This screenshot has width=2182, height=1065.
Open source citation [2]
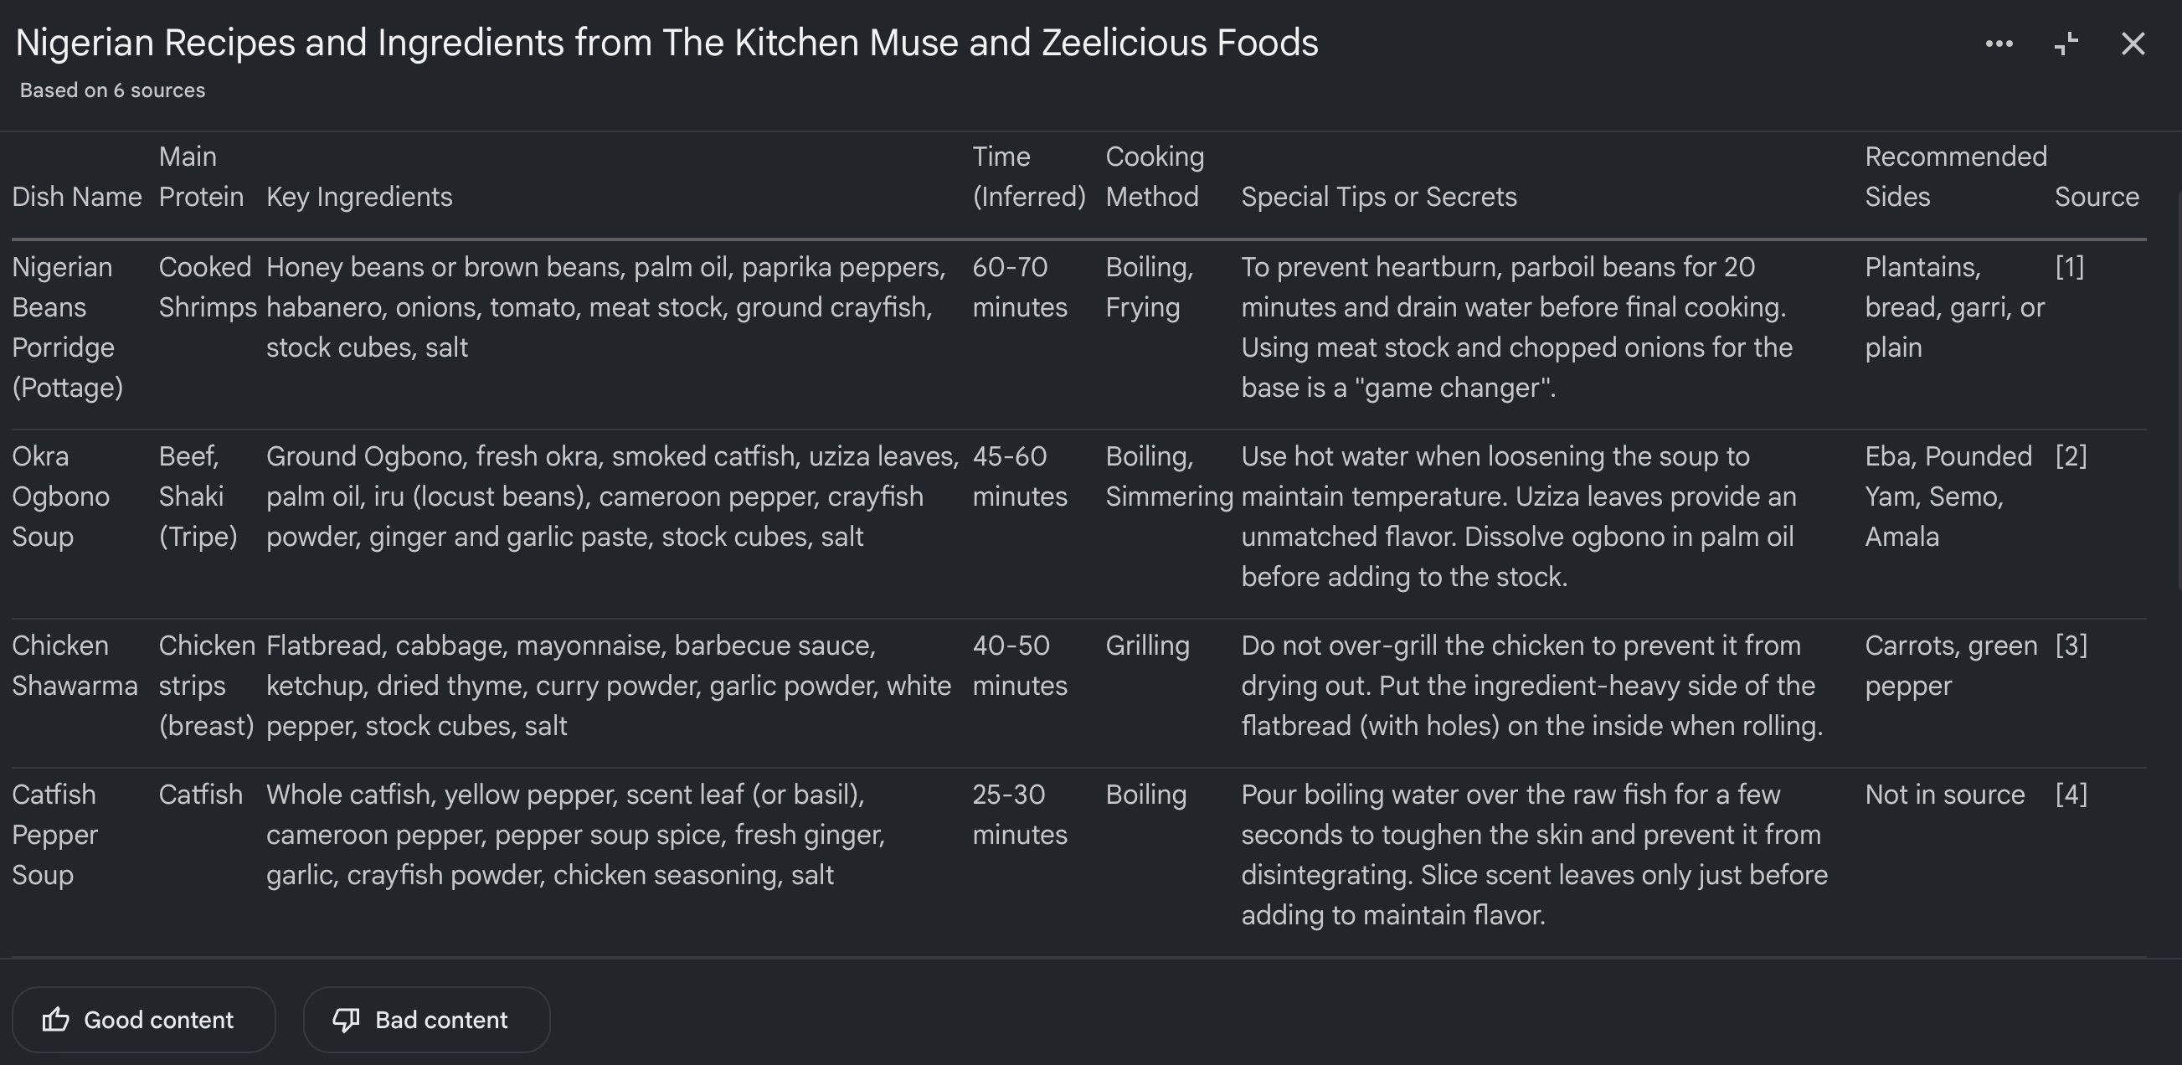(2071, 455)
